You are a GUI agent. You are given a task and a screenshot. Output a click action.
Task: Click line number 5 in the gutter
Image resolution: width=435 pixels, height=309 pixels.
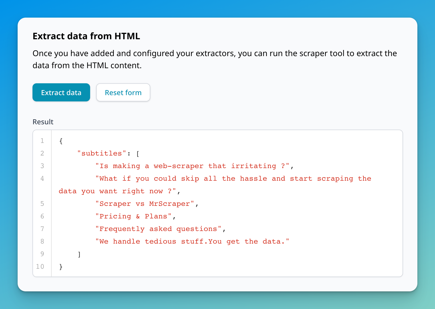coord(42,204)
